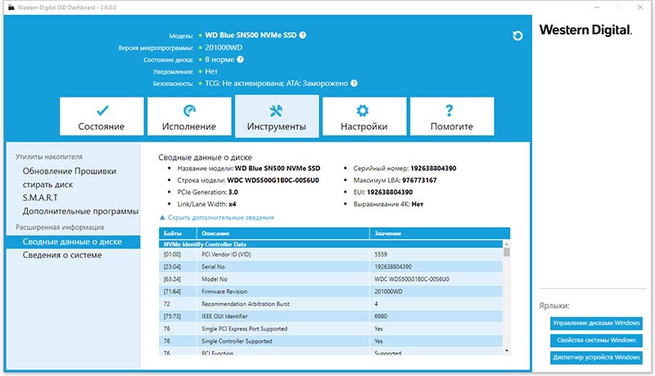Close the SSD Dashboard window
The height and width of the screenshot is (376, 655).
click(x=640, y=7)
